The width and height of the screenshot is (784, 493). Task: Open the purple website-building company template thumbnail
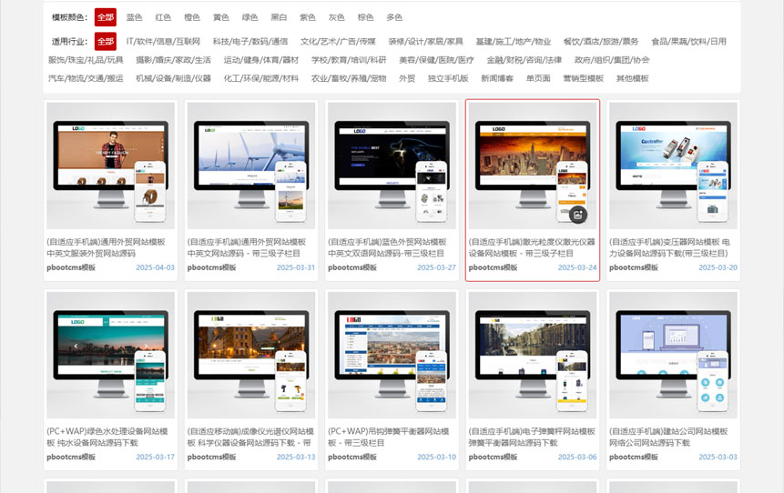[673, 355]
